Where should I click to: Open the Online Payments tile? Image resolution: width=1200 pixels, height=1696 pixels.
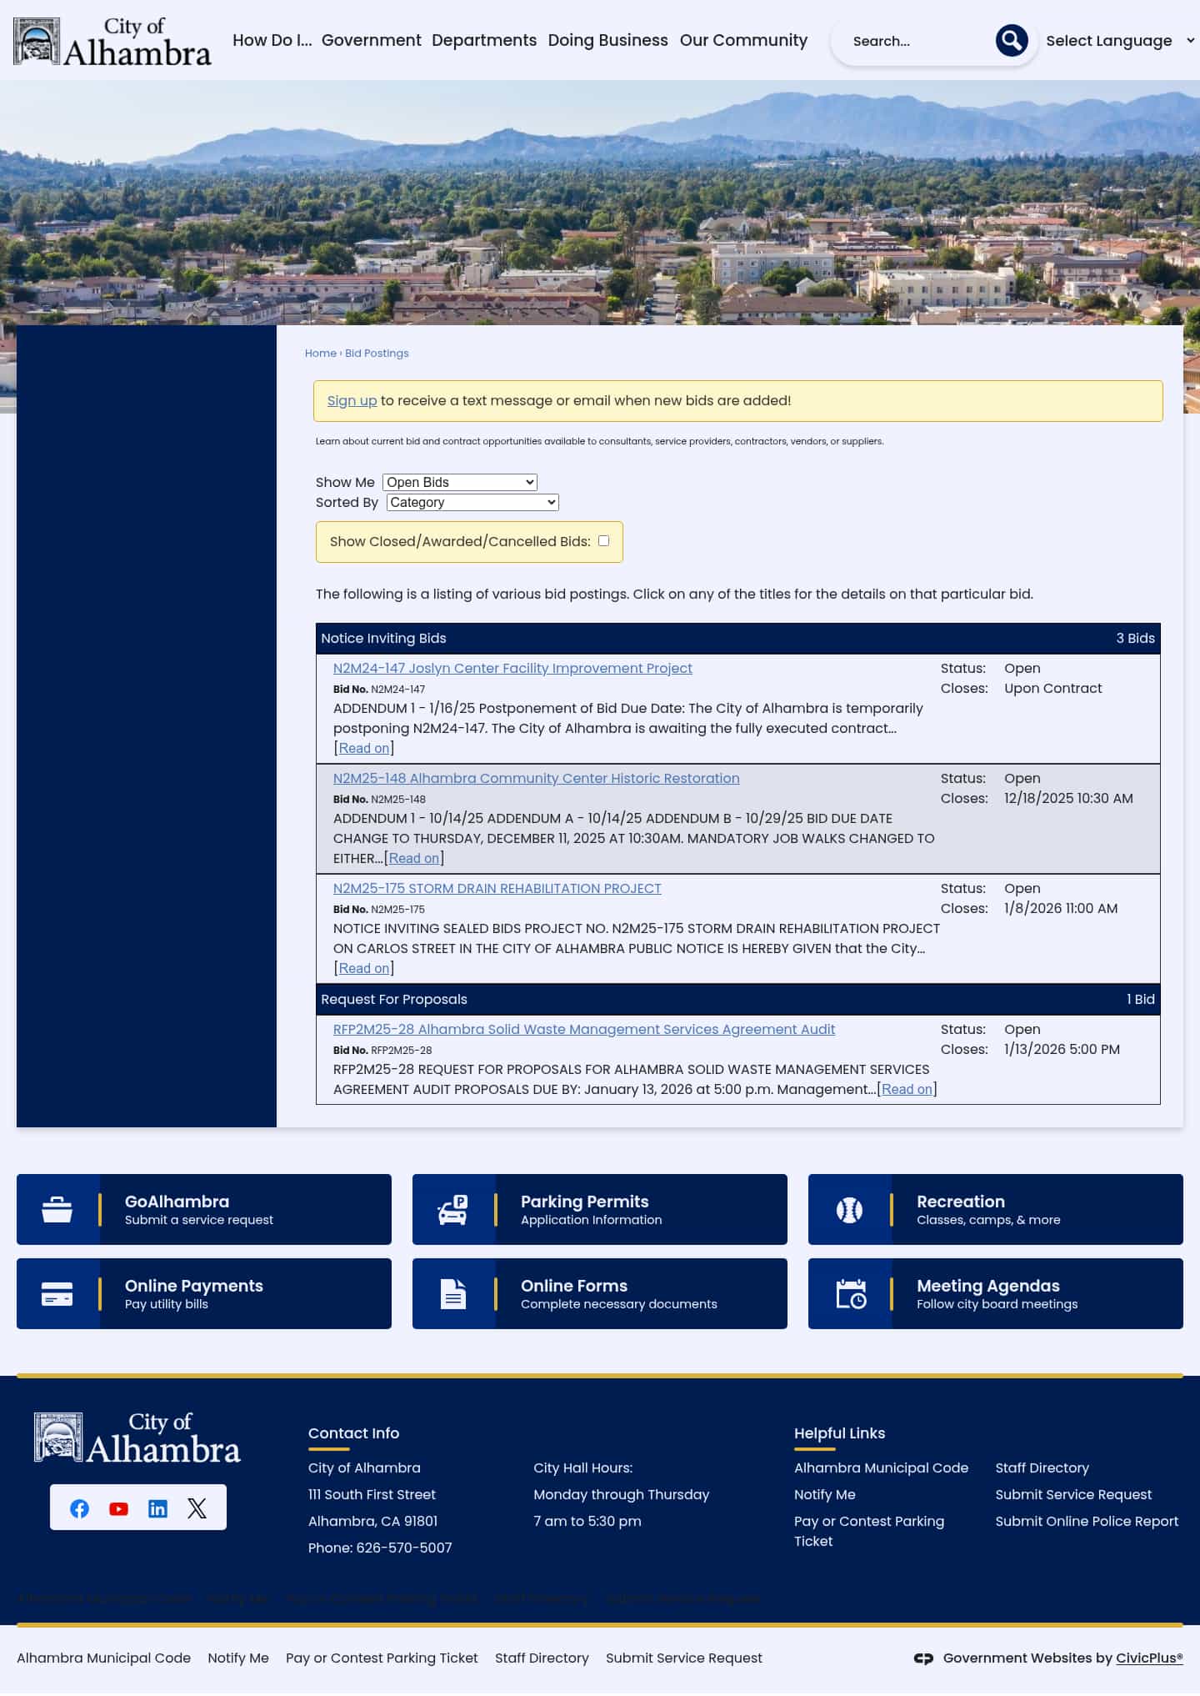point(204,1294)
